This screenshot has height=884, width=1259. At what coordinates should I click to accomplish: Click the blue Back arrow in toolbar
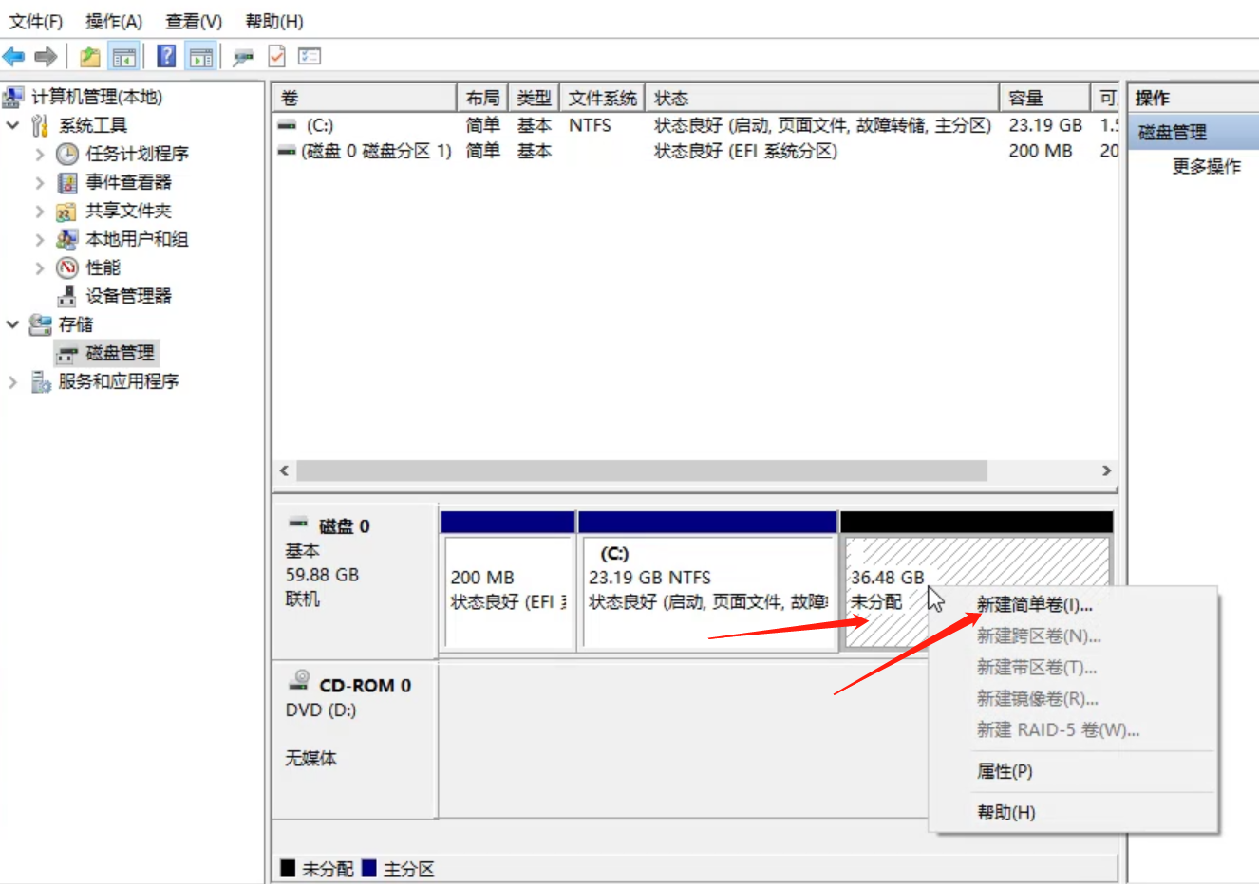pyautogui.click(x=14, y=57)
